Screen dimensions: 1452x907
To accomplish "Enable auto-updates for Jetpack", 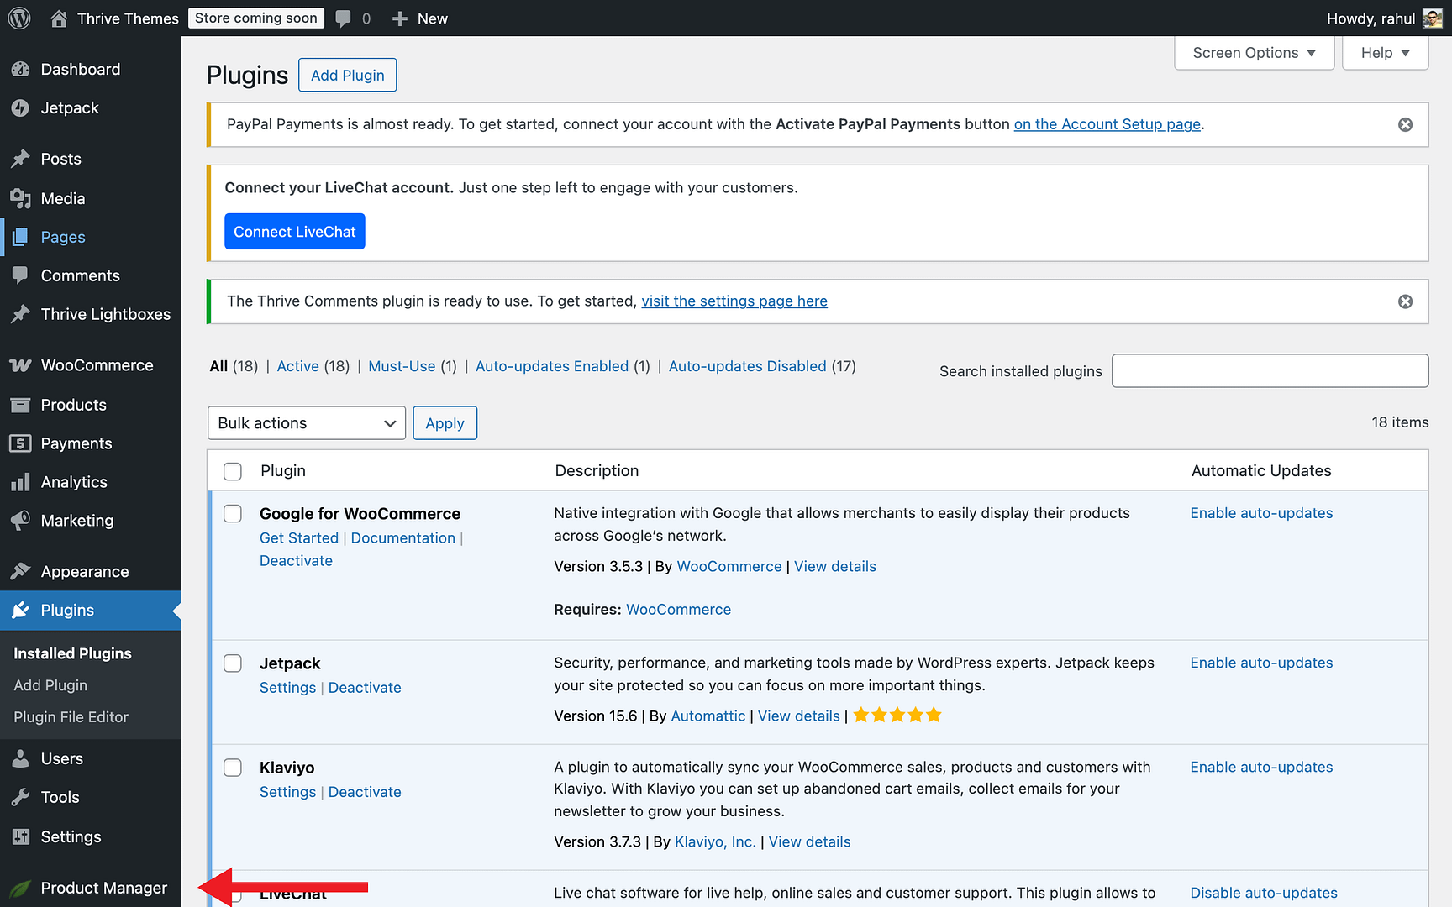I will (1260, 663).
